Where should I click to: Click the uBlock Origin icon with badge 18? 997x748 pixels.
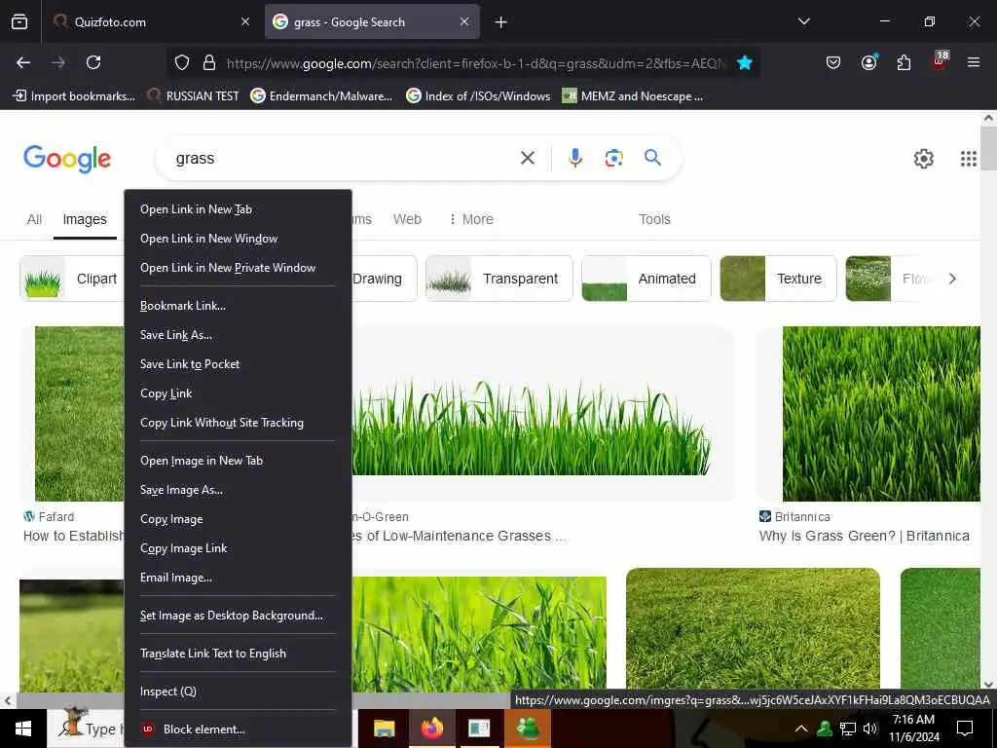(x=940, y=60)
